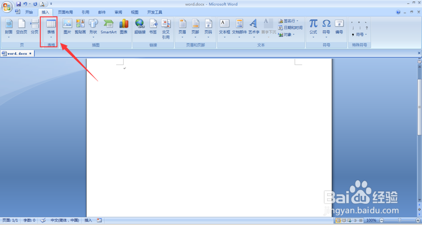Open print preview from quick access toolbar
This screenshot has height=225, width=422.
[x=42, y=4]
